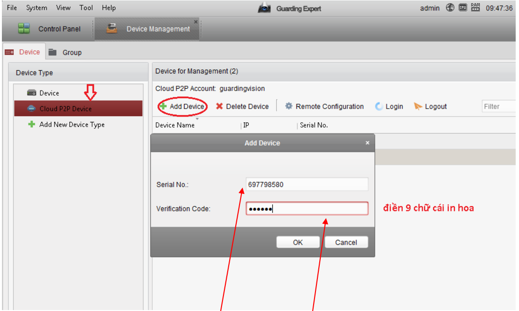Click the Device for Management (2) header

pyautogui.click(x=196, y=71)
